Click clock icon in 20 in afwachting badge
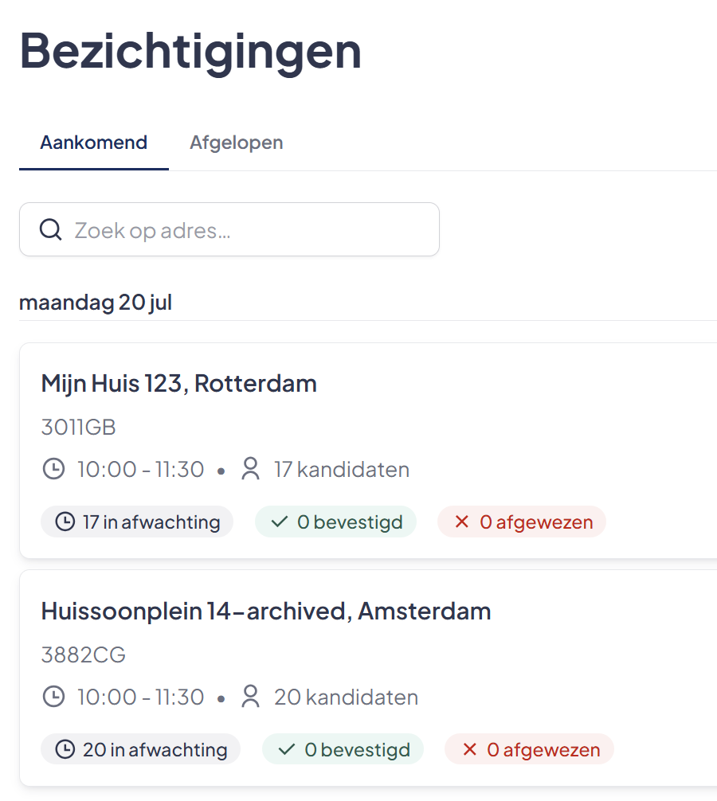 pos(65,750)
